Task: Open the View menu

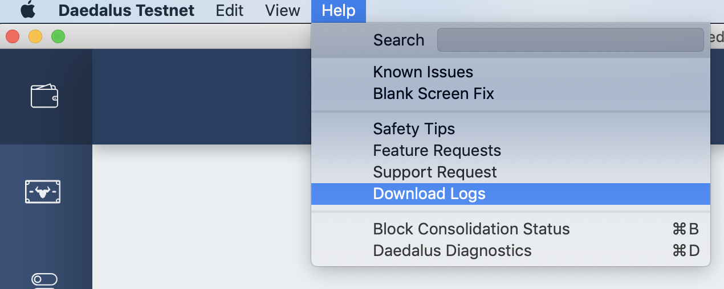Action: click(283, 10)
